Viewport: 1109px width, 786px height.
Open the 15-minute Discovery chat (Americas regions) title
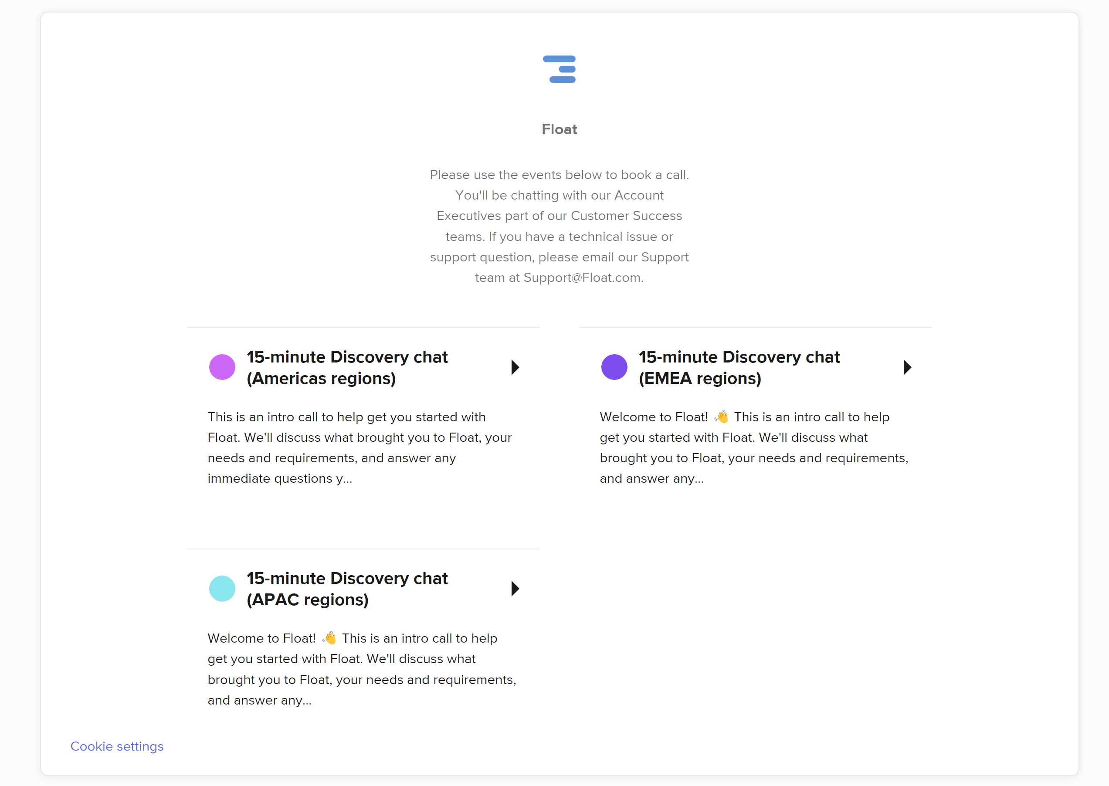[x=346, y=367]
